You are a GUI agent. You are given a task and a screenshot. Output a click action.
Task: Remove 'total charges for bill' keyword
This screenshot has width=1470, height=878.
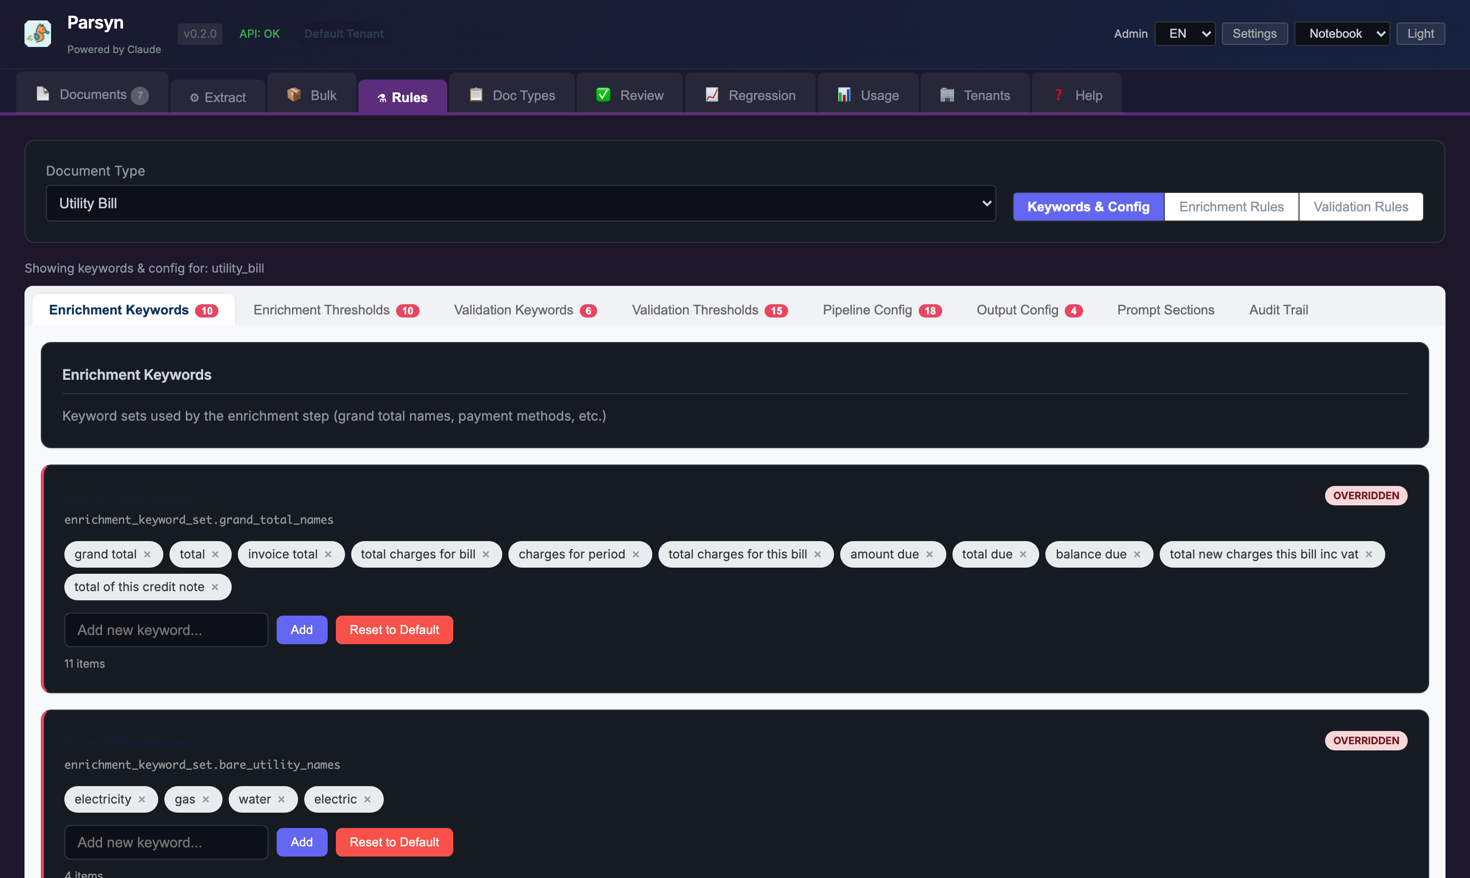(486, 554)
